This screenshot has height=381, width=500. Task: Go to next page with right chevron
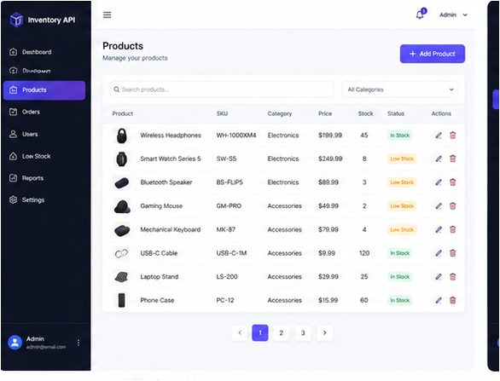(324, 333)
